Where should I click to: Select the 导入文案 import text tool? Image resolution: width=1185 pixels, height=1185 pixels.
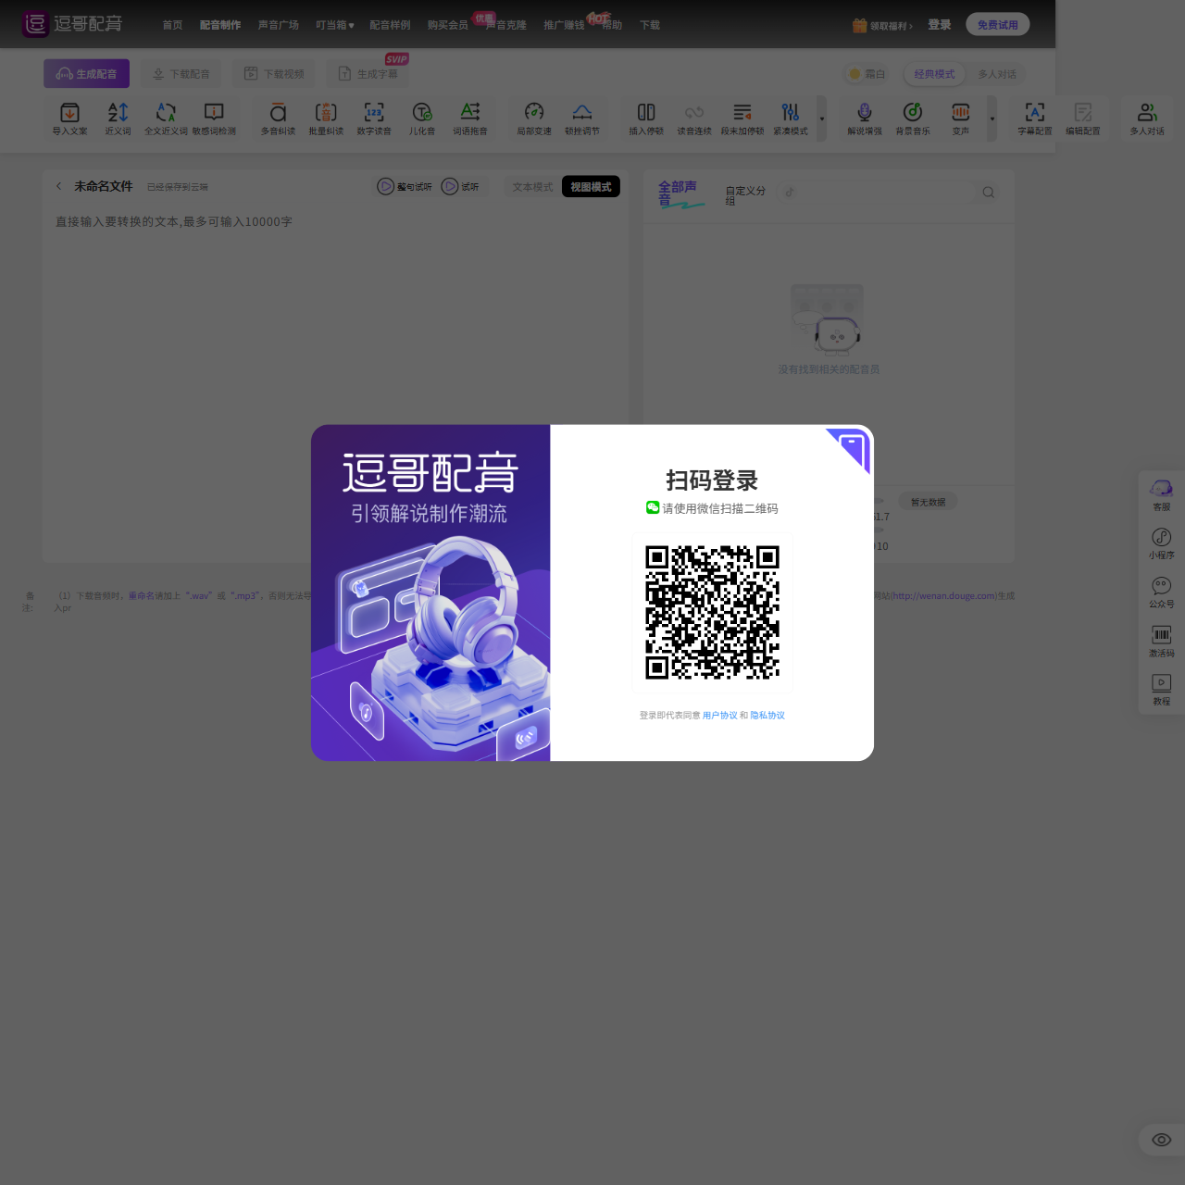pyautogui.click(x=69, y=118)
